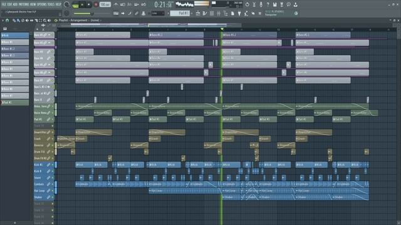The width and height of the screenshot is (401, 225).
Task: Click the save project icon
Action: coord(274,4)
